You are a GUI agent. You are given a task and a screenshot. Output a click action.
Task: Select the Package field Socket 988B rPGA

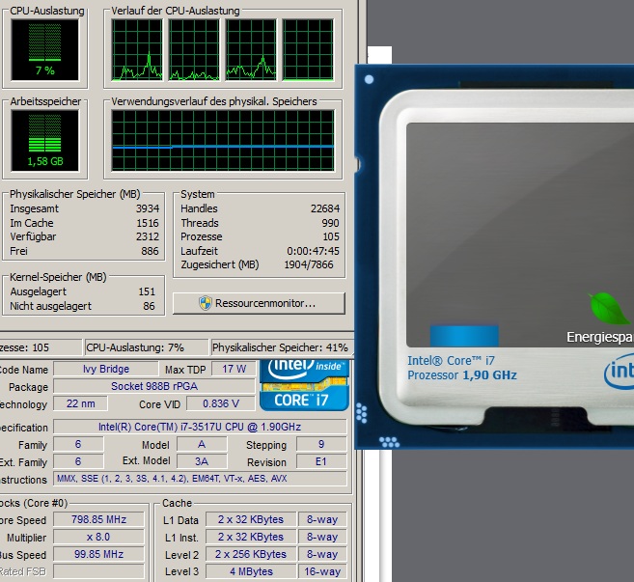pyautogui.click(x=154, y=386)
